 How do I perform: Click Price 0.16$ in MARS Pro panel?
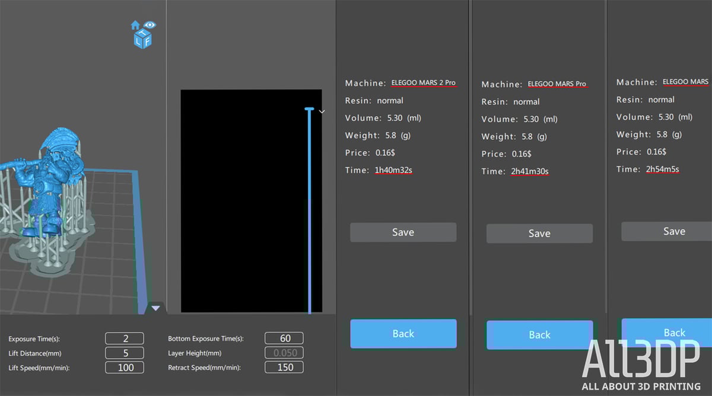506,154
